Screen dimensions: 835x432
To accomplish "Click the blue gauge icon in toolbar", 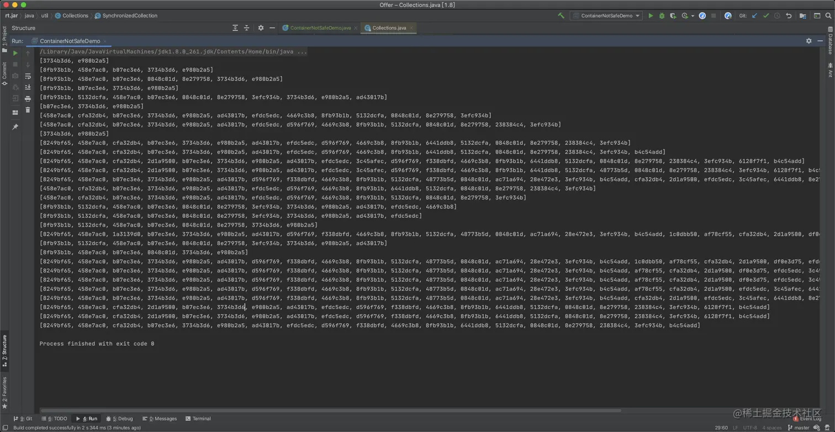I will pyautogui.click(x=702, y=16).
